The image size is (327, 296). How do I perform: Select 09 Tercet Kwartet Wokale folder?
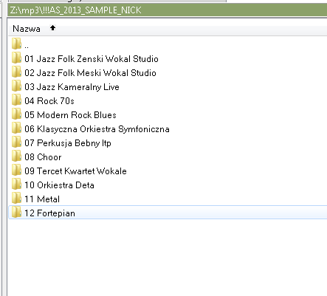[x=168, y=171]
